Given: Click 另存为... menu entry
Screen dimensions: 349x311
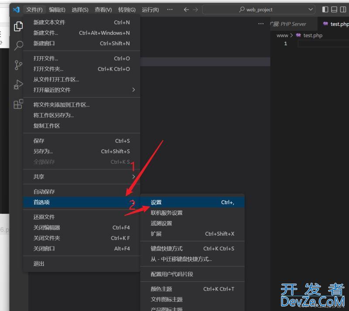Looking at the screenshot, I should [82, 151].
